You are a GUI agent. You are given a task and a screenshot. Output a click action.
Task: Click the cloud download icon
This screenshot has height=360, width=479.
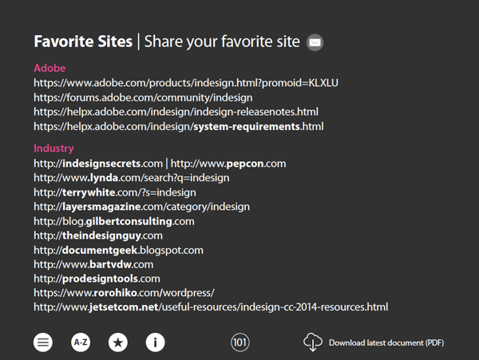pyautogui.click(x=312, y=342)
